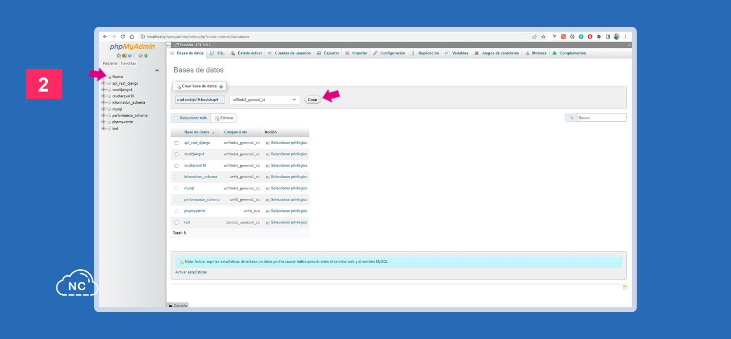Reload the page with browser refresh icon

point(123,37)
